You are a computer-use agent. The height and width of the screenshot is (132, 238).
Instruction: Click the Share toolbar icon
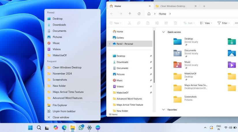point(166,23)
